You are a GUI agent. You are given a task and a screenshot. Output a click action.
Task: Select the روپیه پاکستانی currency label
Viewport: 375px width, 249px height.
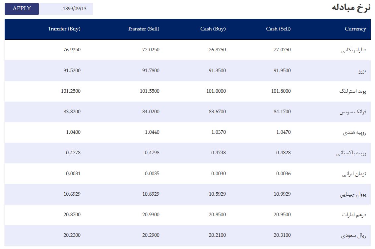coord(351,153)
